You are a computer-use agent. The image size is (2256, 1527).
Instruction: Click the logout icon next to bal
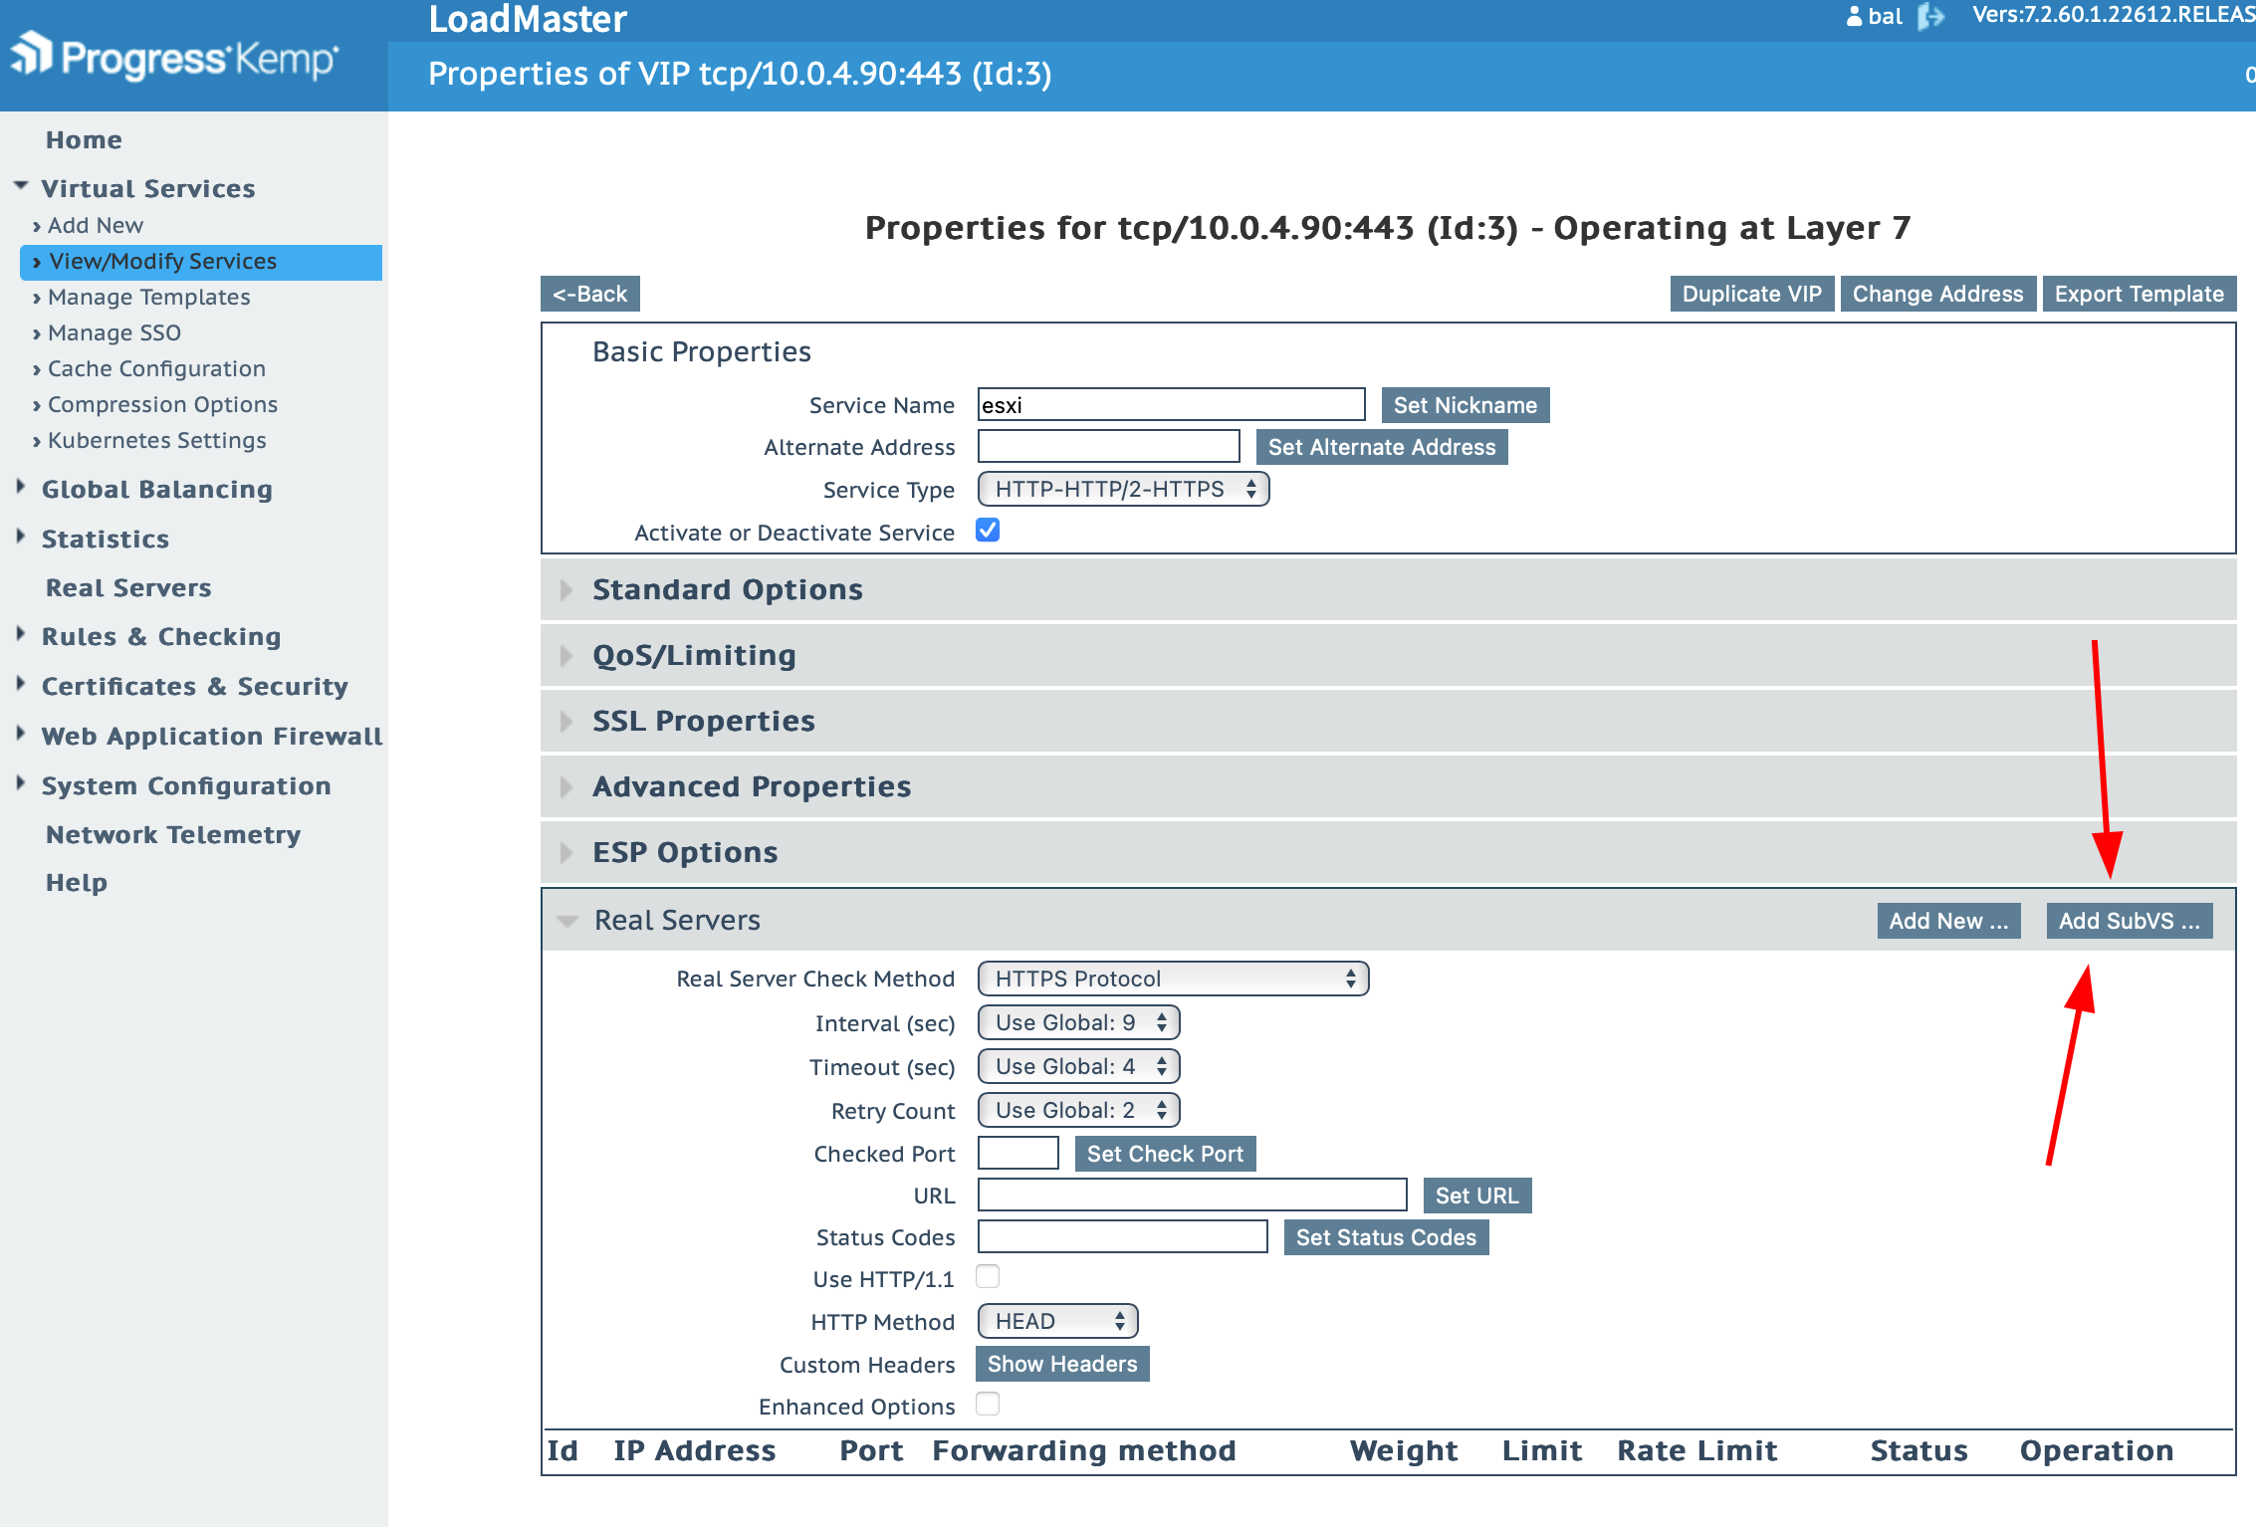click(x=1930, y=17)
